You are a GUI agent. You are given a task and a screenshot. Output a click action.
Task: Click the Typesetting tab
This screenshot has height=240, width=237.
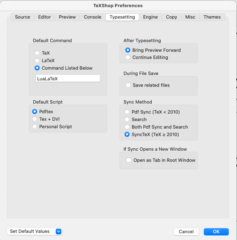[122, 17]
